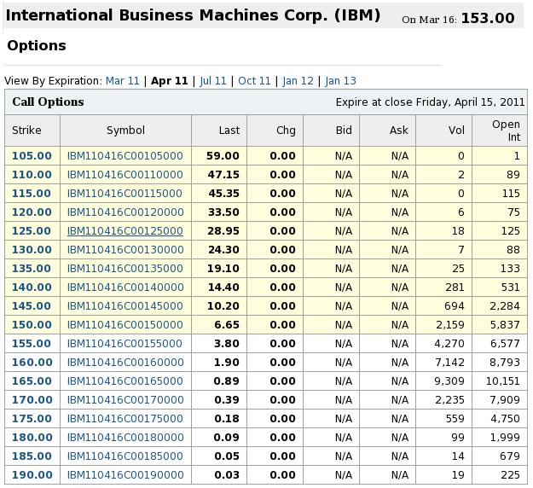Select last price 59.00 cell
The image size is (533, 488).
(x=219, y=156)
